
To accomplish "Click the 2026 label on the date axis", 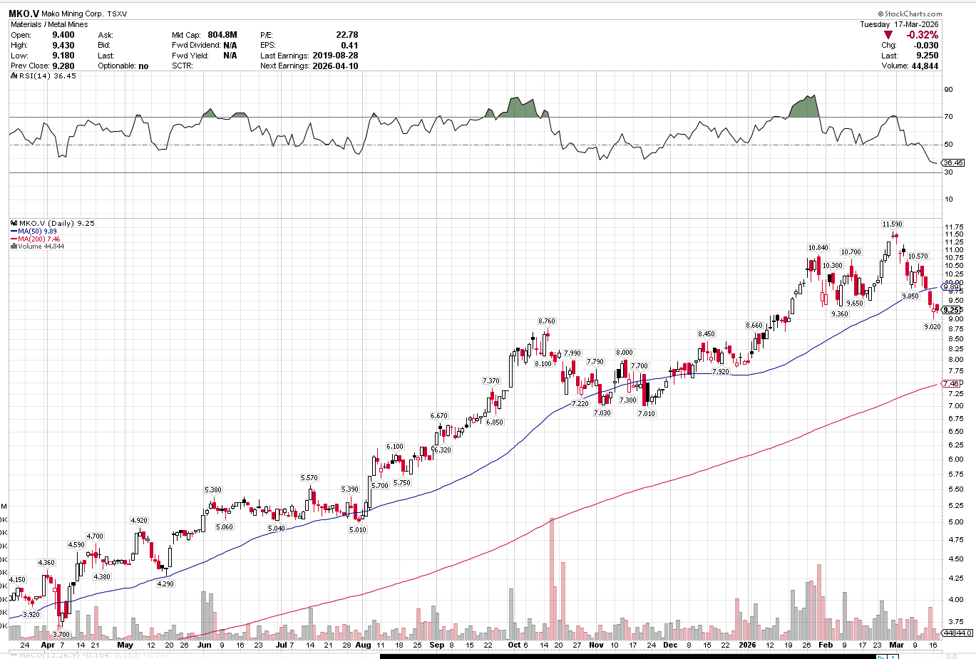I will pyautogui.click(x=747, y=645).
